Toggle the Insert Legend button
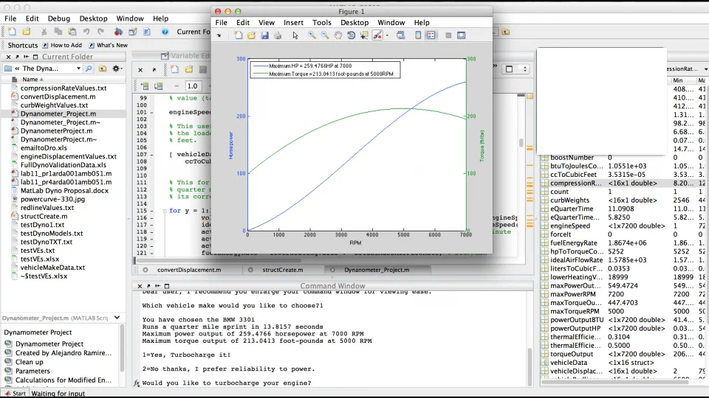Viewport: 709px width, 398px height. click(x=431, y=35)
